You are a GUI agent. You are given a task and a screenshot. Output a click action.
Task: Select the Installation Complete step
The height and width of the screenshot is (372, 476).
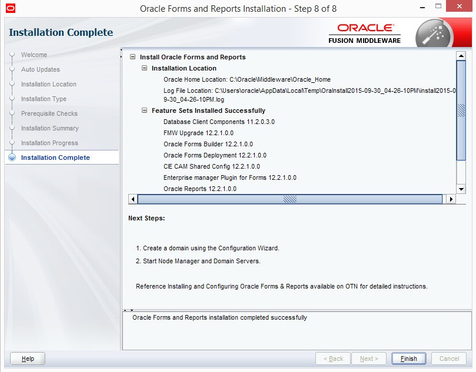[55, 157]
